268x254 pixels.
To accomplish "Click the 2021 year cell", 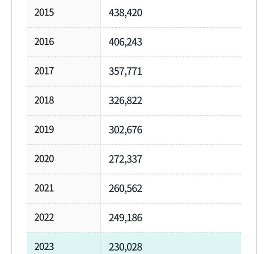I will pos(44,188).
